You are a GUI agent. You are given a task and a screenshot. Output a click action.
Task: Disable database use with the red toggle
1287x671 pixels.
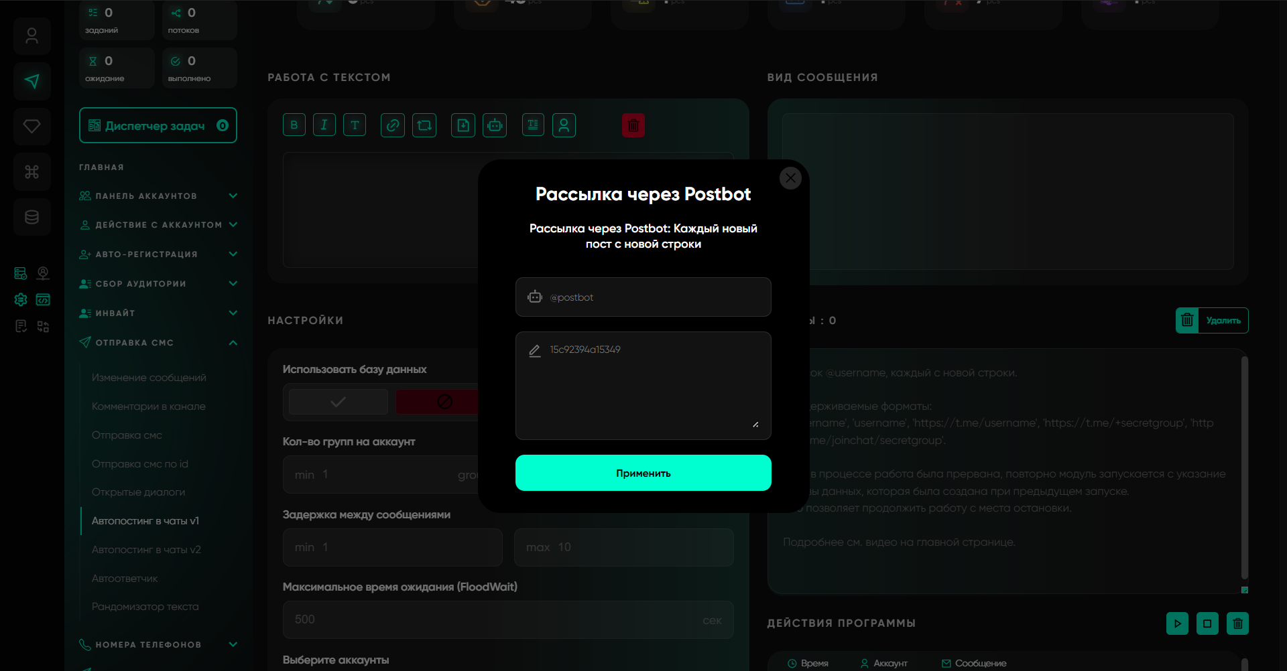(x=437, y=402)
